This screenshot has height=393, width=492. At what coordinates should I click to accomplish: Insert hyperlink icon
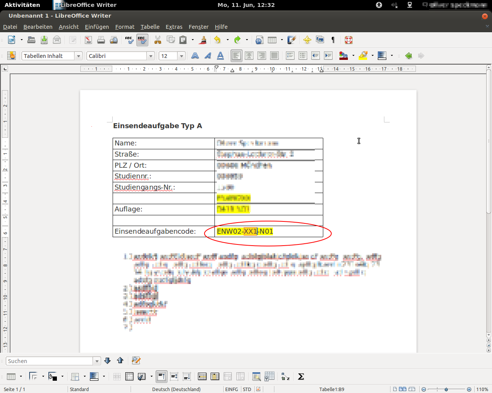pos(259,40)
